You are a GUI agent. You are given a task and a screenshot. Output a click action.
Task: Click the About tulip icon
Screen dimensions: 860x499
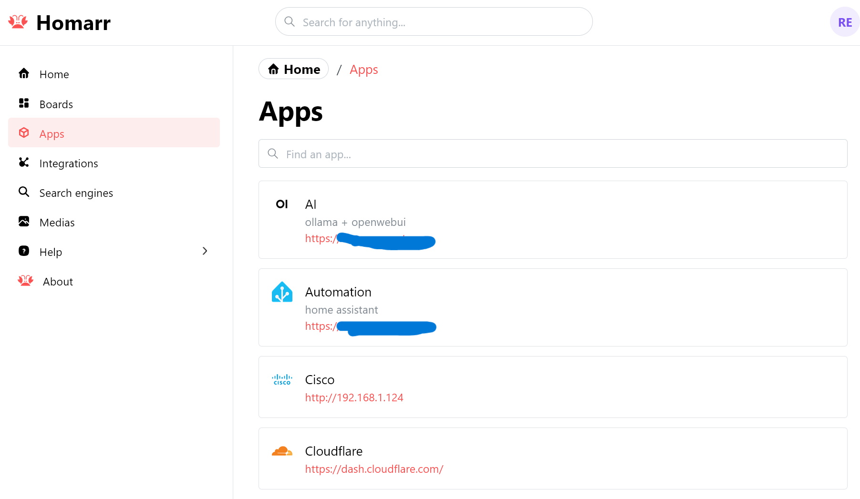[x=25, y=280]
